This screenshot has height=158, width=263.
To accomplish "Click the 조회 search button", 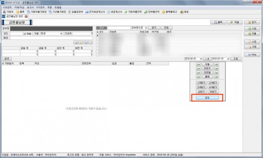I will (236, 59).
